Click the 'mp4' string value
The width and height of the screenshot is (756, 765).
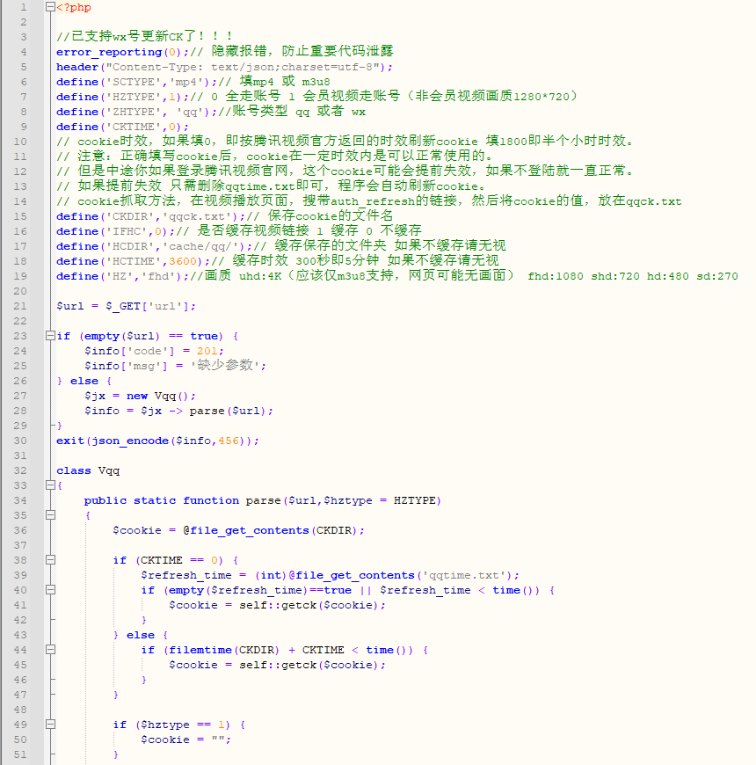tap(189, 82)
